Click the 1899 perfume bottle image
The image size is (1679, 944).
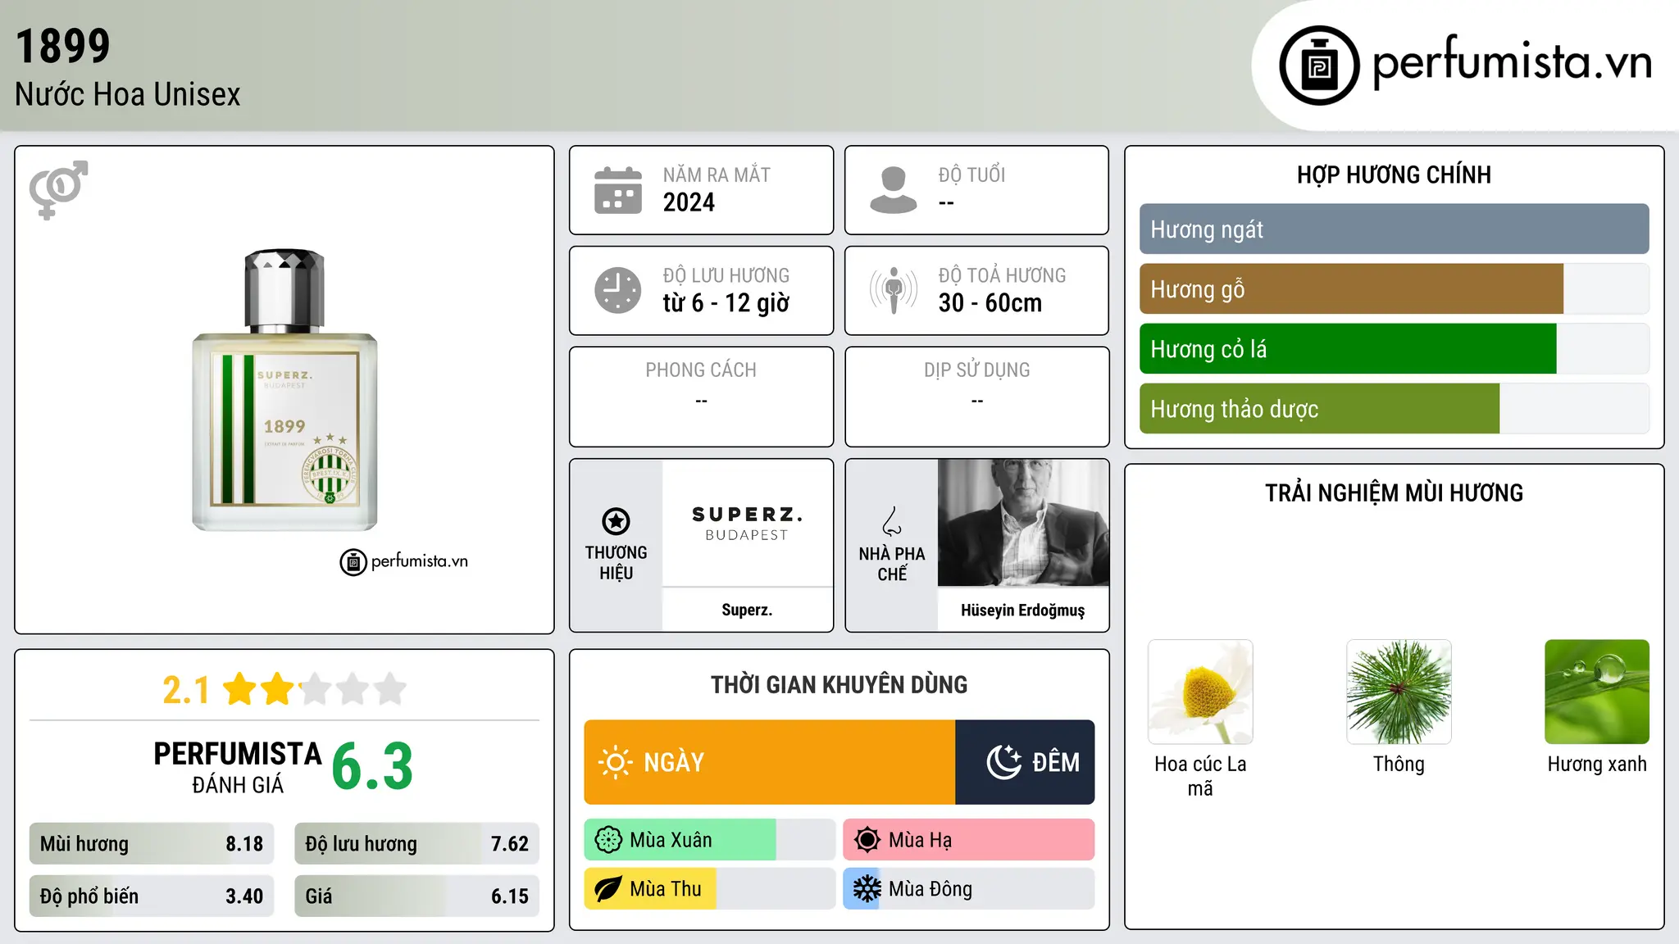pyautogui.click(x=284, y=390)
